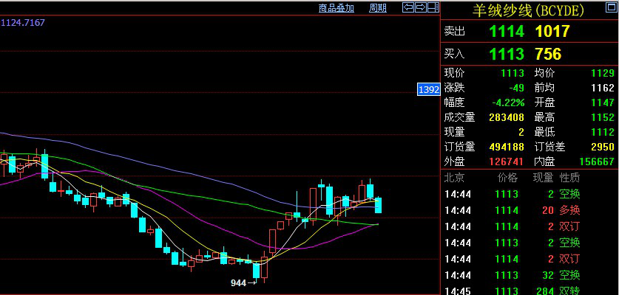Viewport: 619px width, 295px height.
Task: Click the 北京 column header
Action: (454, 178)
